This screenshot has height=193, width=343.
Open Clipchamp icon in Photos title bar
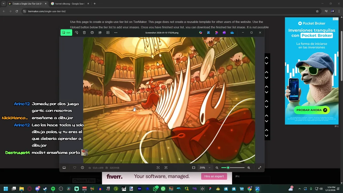pyautogui.click(x=224, y=33)
